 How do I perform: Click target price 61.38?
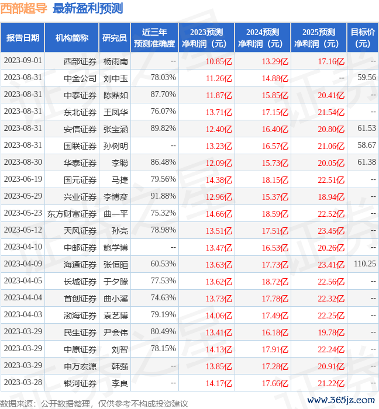click(367, 162)
